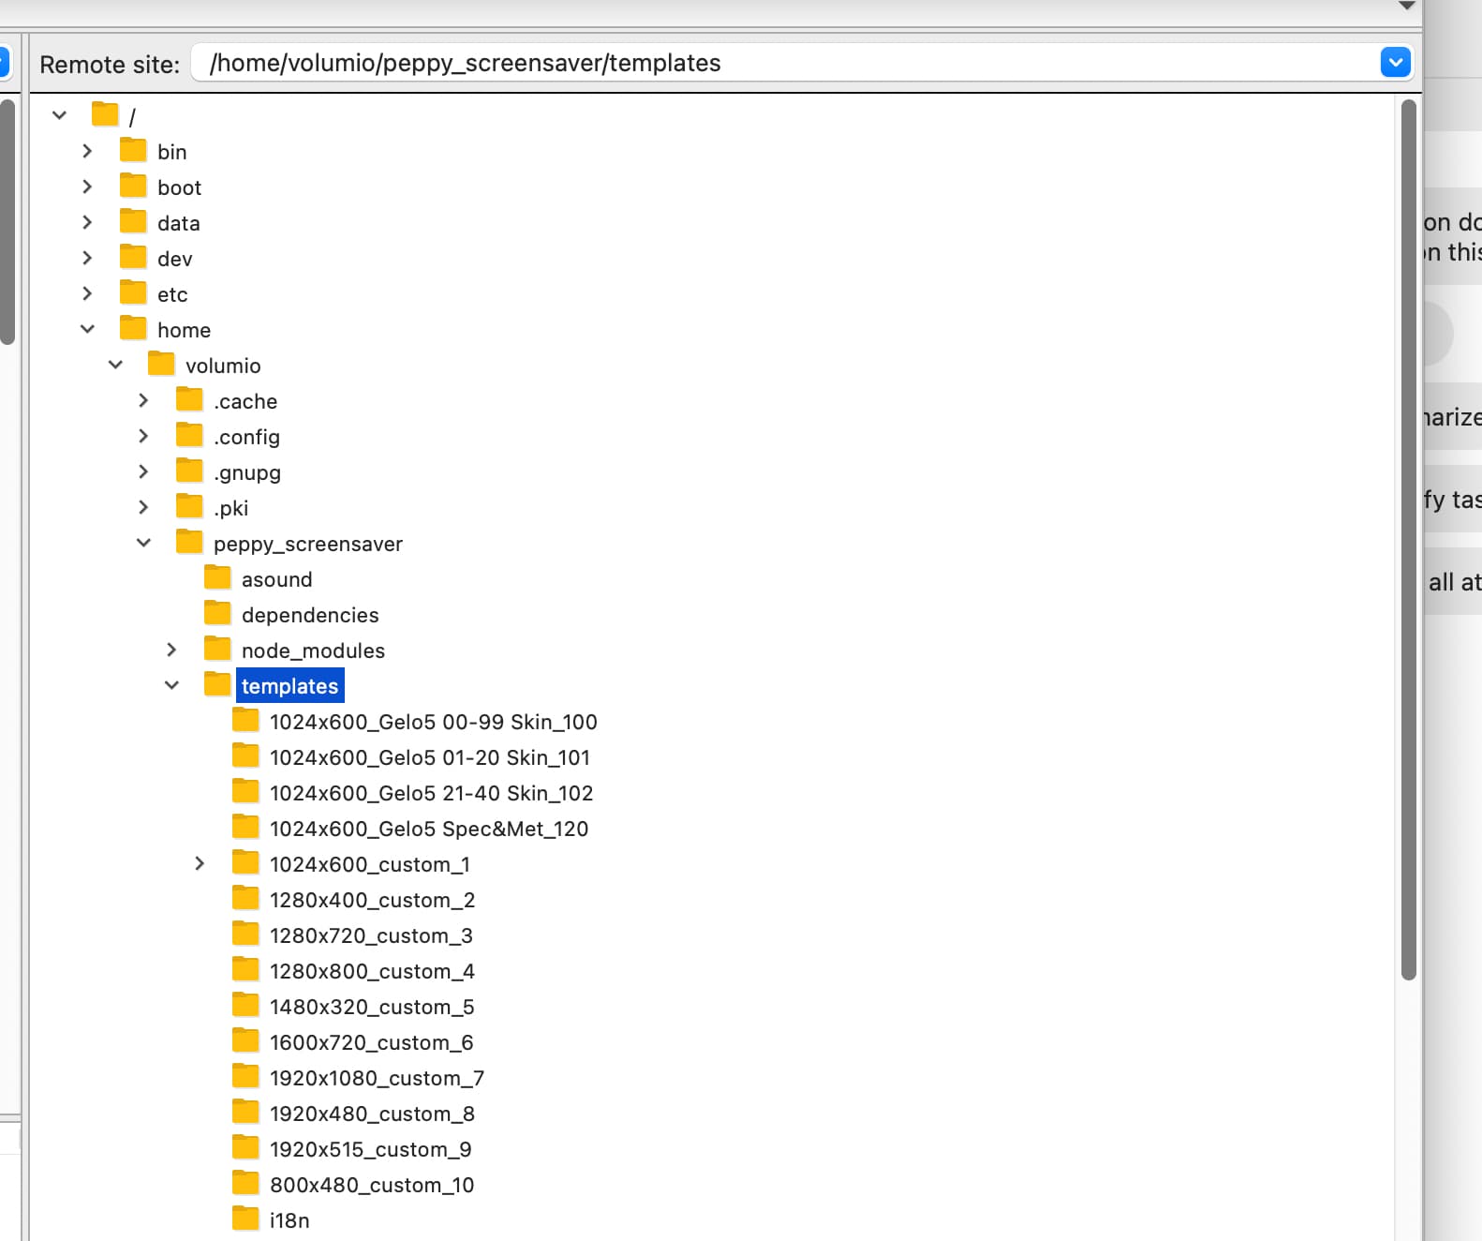Click the 1920x1080_custom_7 folder icon

coord(245,1077)
